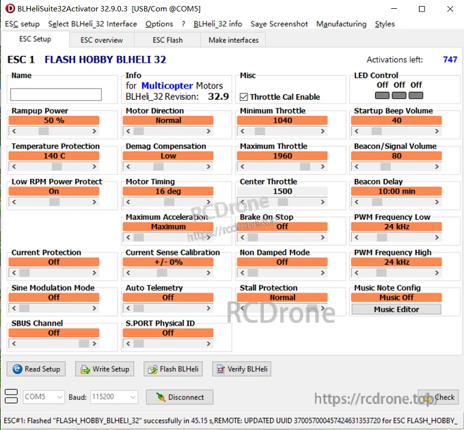
Task: Click the Beacon Delay slider thumb
Action: [x=377, y=202]
